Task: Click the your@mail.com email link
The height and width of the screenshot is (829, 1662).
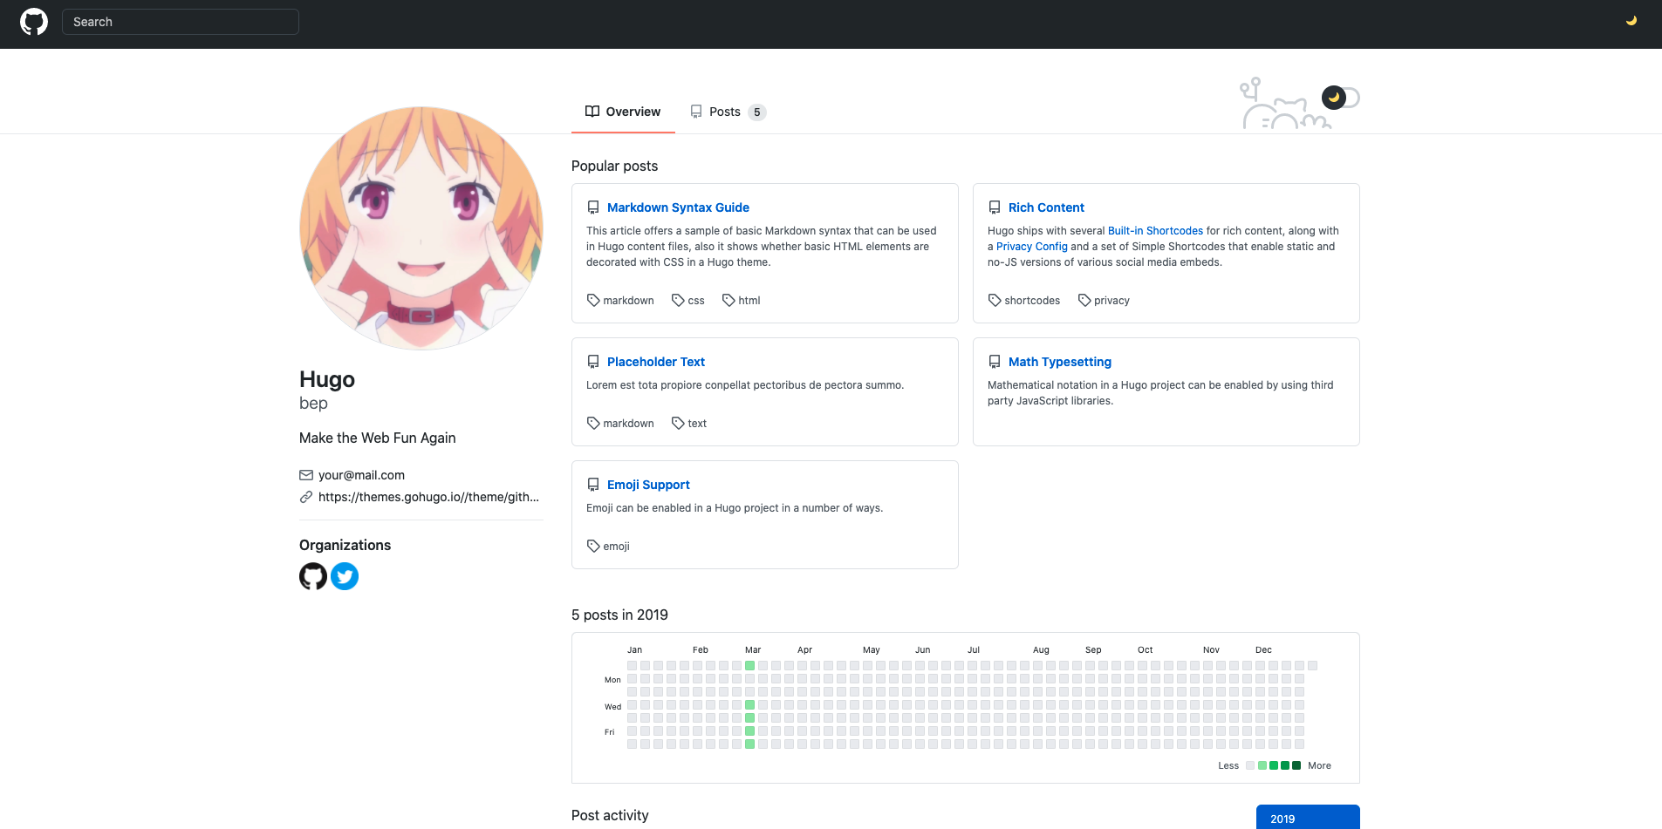Action: pos(361,475)
